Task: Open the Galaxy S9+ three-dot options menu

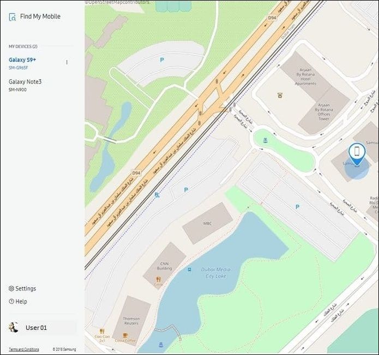Action: click(67, 62)
